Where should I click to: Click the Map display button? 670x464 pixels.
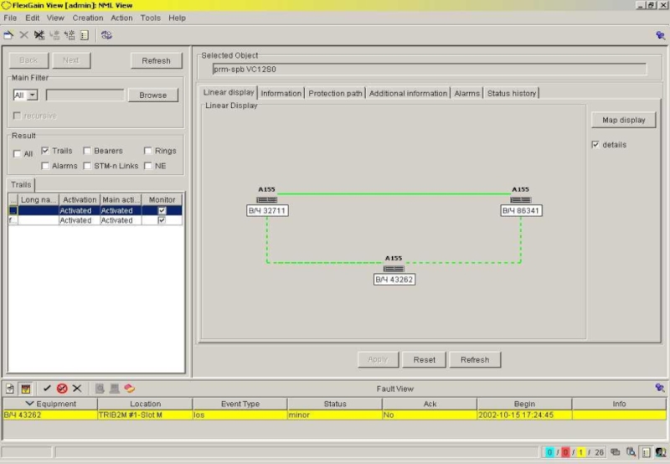pyautogui.click(x=623, y=120)
